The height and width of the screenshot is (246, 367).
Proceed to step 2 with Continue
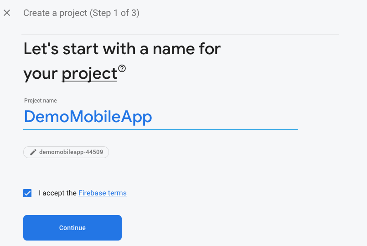click(72, 228)
